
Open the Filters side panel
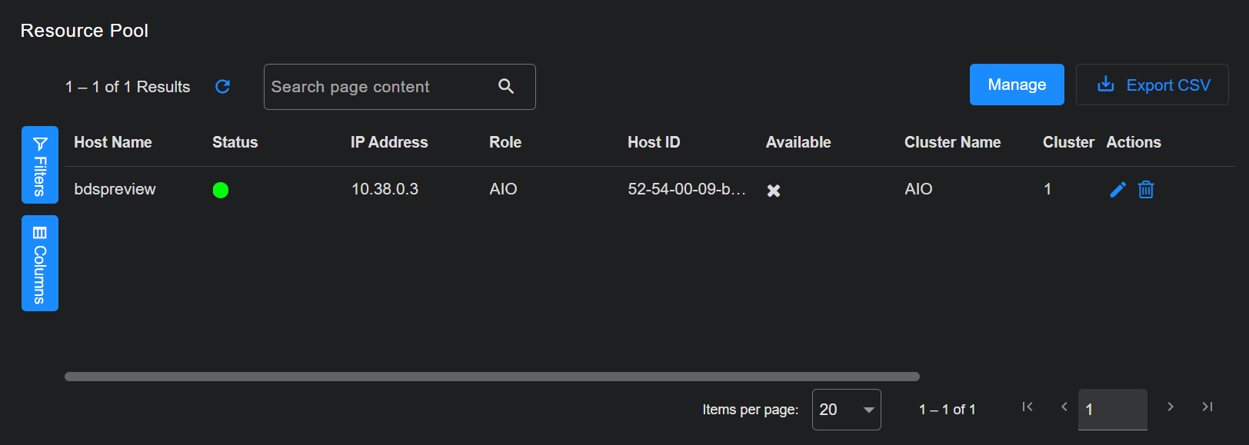[40, 164]
